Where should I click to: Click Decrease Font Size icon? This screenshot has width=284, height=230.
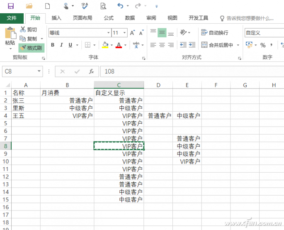(141, 33)
